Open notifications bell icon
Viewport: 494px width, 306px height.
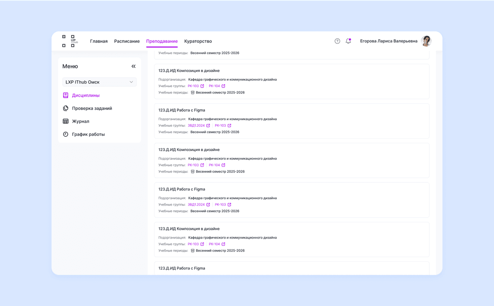pyautogui.click(x=348, y=41)
